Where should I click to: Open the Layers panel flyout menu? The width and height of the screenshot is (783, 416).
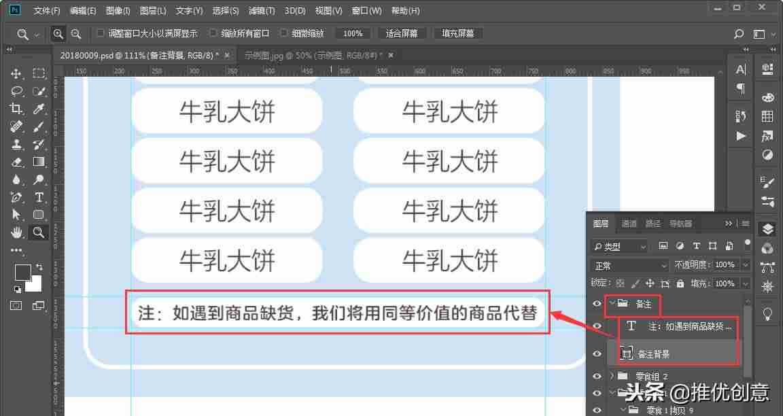click(x=745, y=223)
